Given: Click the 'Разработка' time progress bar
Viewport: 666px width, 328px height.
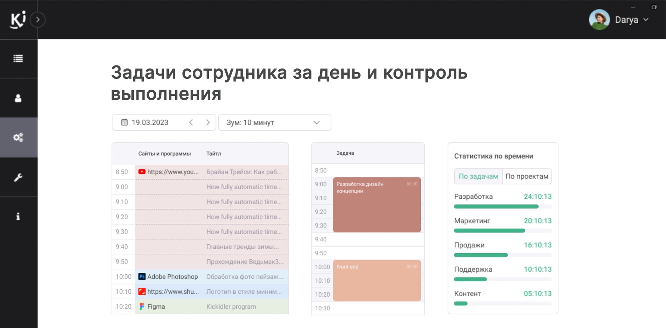Looking at the screenshot, I should pos(496,207).
